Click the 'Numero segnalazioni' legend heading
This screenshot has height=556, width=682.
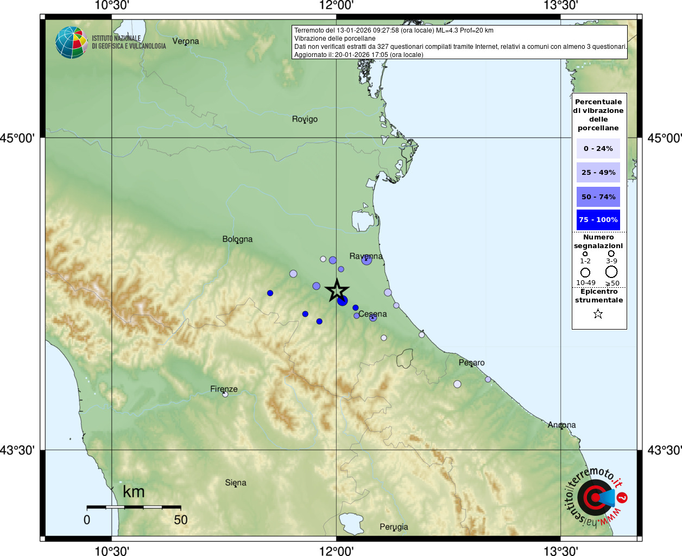click(598, 242)
